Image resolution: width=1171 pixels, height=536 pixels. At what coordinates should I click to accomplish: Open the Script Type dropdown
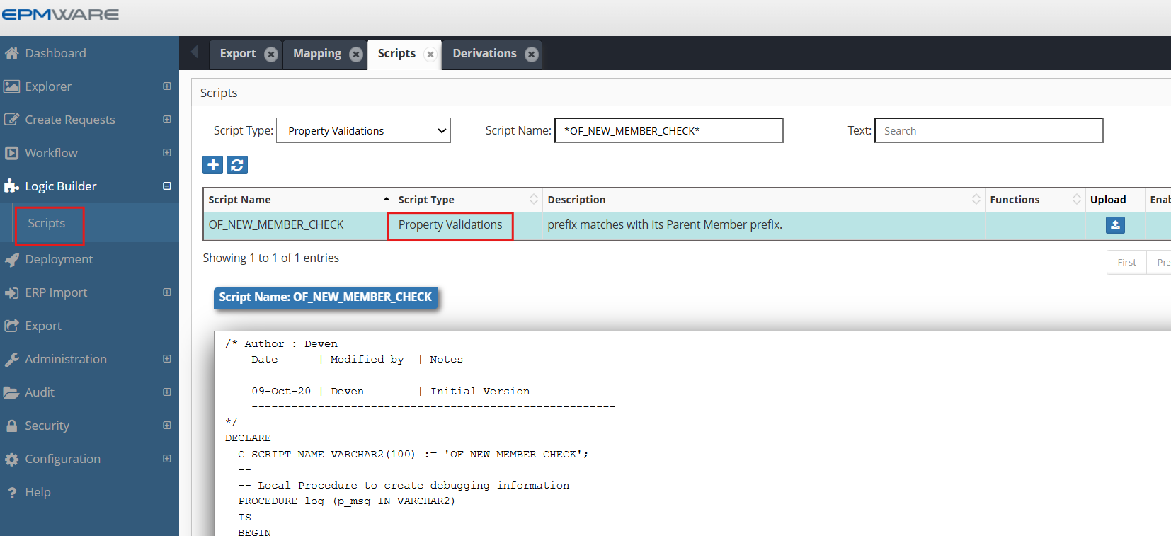(363, 131)
